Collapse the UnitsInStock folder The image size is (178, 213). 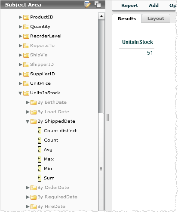(x=20, y=93)
